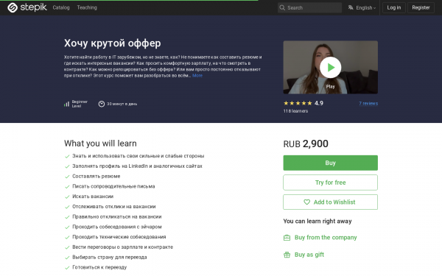This screenshot has height=276, width=442.
Task: Click the checkmark next to Искать вакансии
Action: click(x=67, y=197)
